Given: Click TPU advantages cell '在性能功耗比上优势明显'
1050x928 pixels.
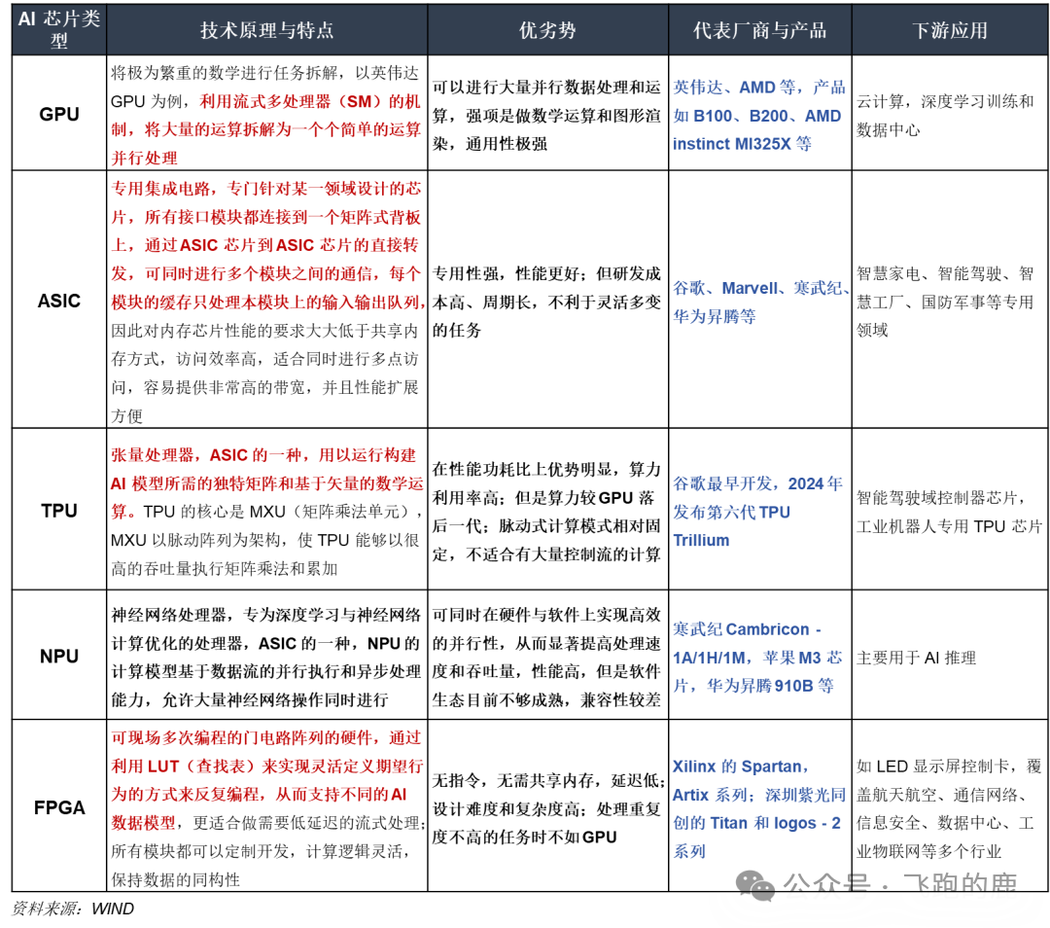Looking at the screenshot, I should [x=522, y=469].
